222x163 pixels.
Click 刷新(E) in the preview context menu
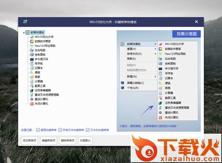click(x=131, y=59)
